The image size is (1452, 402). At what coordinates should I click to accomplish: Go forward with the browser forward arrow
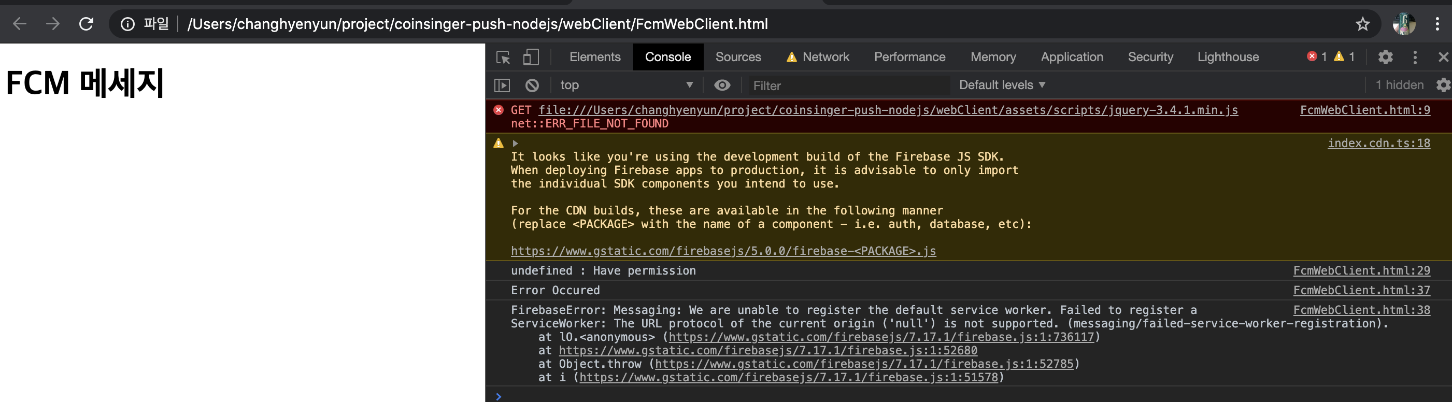coord(53,24)
